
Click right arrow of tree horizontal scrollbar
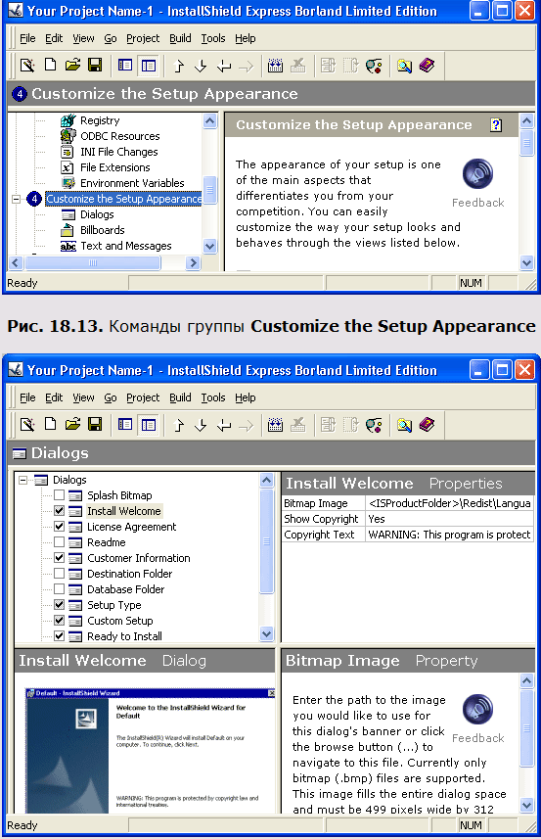(194, 262)
